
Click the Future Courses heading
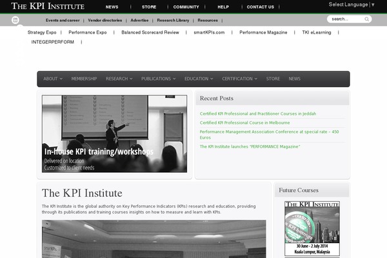point(299,190)
